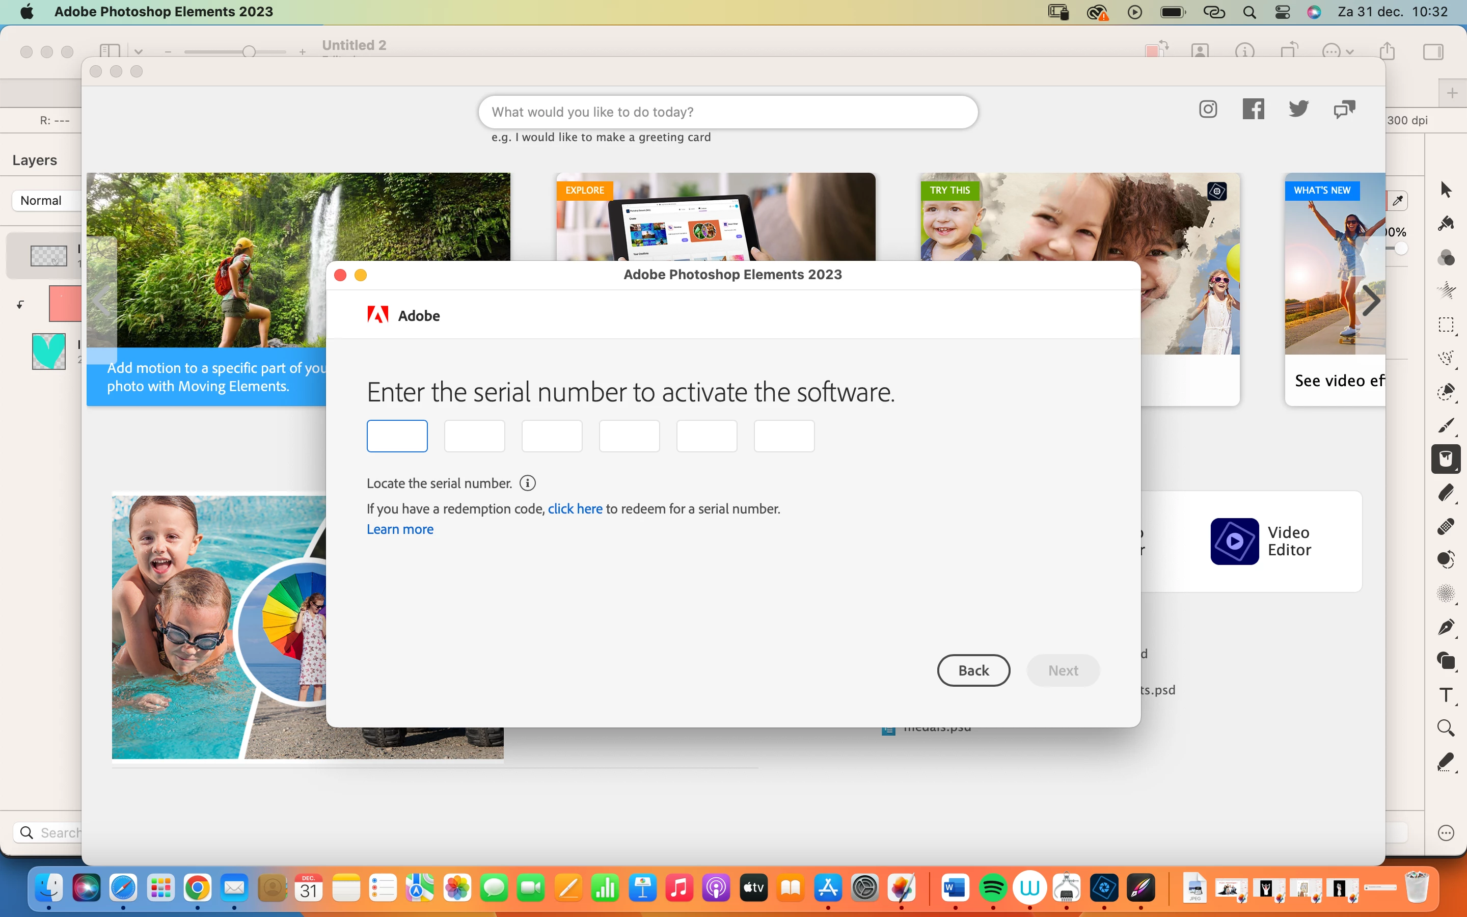The width and height of the screenshot is (1467, 917).
Task: Select the rectangular selection tool
Action: (x=1446, y=325)
